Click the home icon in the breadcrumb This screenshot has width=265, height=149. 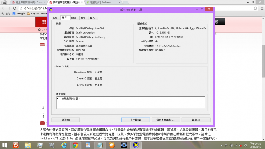(39, 30)
